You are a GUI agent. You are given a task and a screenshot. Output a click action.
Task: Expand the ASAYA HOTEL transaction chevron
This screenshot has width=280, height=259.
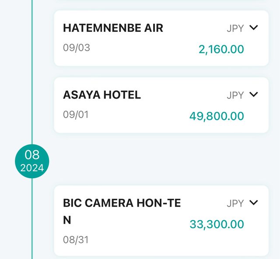(x=254, y=94)
